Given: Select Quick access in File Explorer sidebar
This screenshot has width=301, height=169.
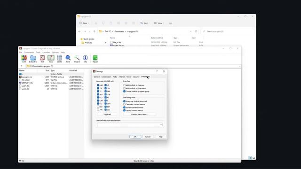Looking at the screenshot, I should pos(87,39).
